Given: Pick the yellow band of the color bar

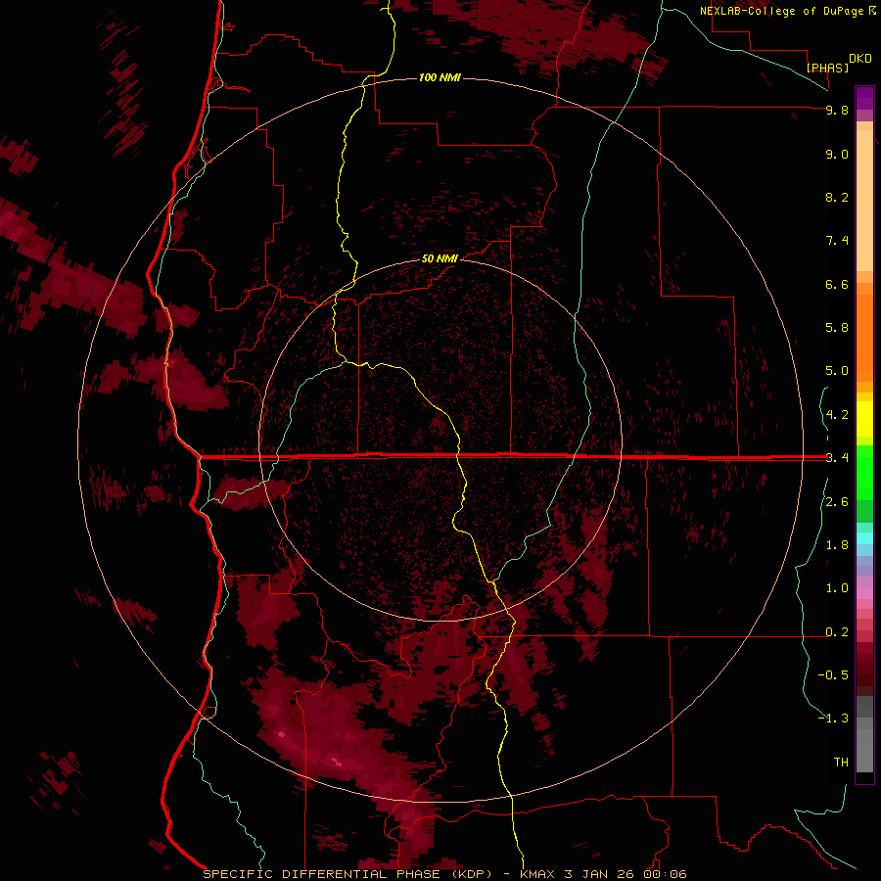Looking at the screenshot, I should [864, 419].
